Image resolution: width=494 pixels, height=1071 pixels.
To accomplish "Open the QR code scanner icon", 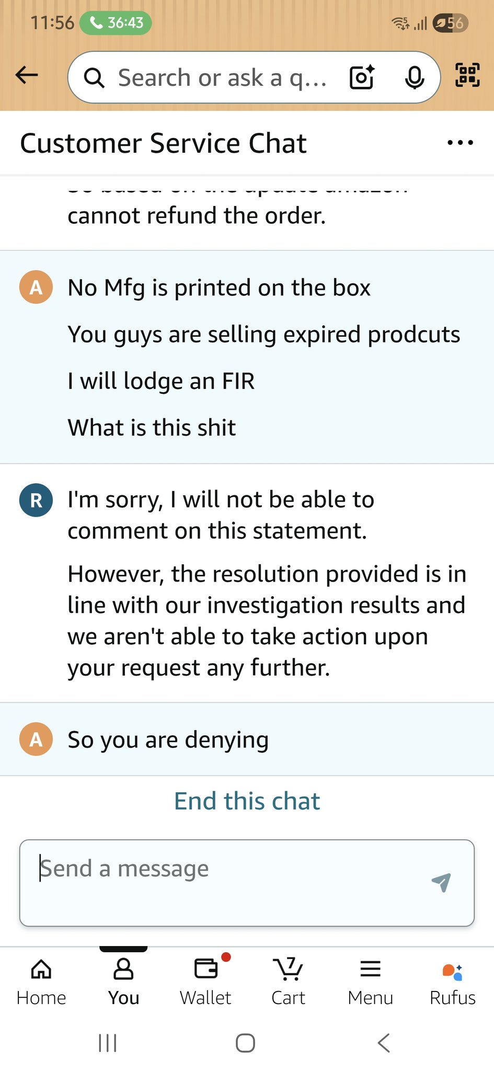I will click(467, 75).
